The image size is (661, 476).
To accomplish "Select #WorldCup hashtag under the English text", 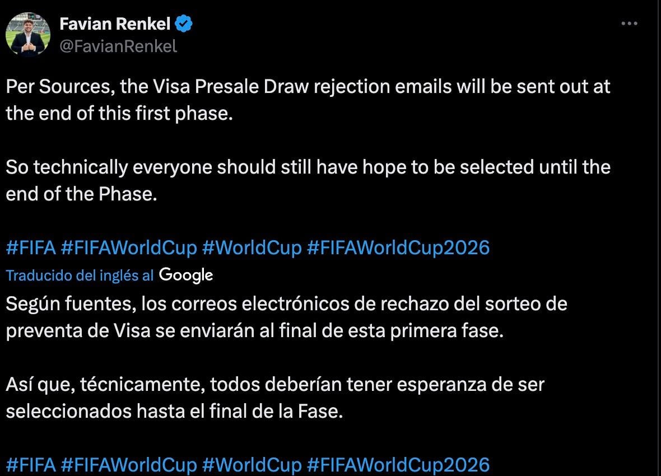I will [252, 248].
